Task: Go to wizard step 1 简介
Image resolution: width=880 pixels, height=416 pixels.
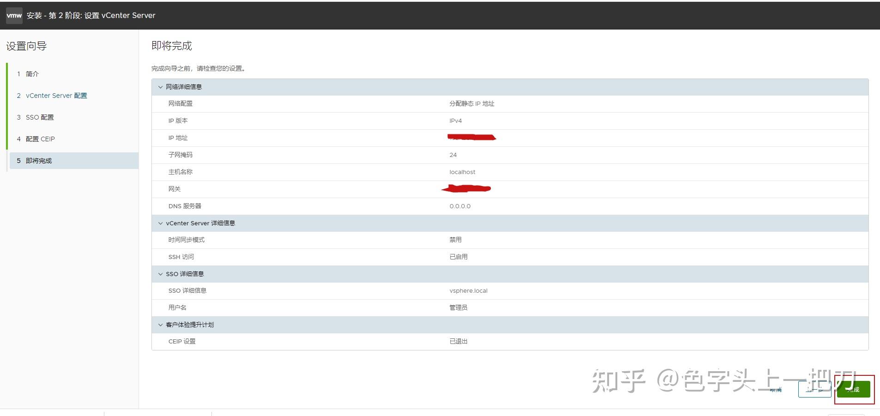Action: 28,74
